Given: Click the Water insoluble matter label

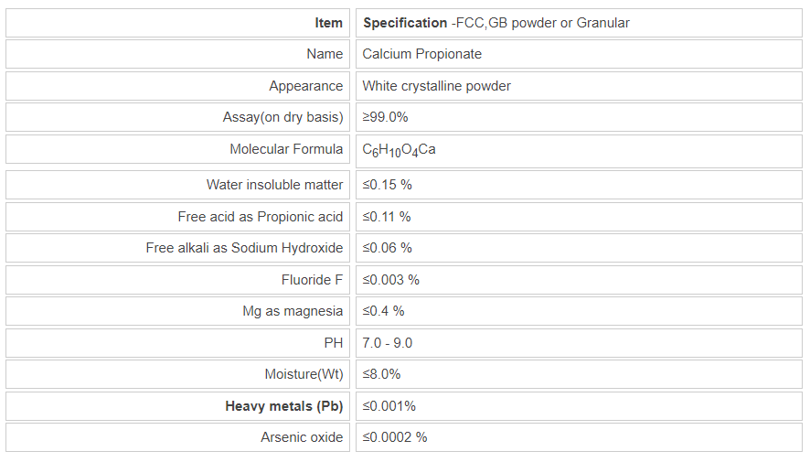Looking at the screenshot, I should (x=274, y=185).
